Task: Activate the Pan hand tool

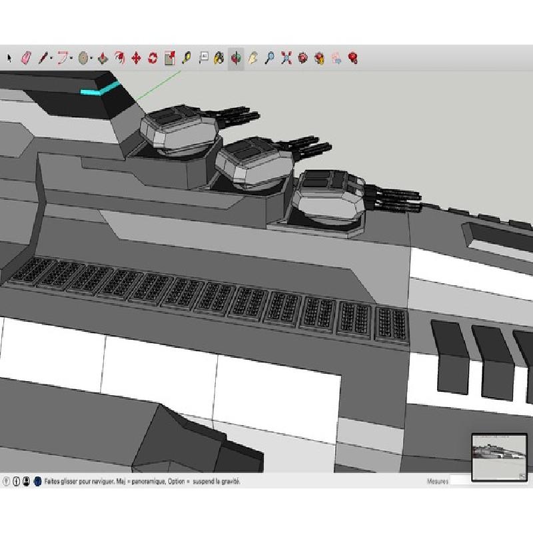Action: tap(253, 58)
